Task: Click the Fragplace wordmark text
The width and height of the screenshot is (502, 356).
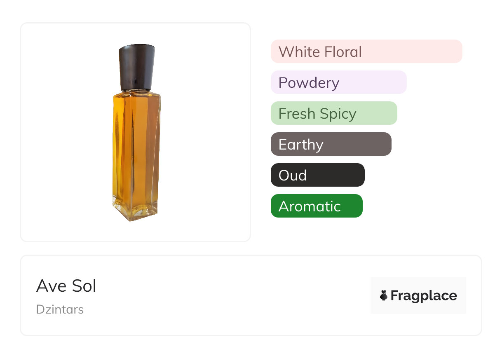Action: 424,296
